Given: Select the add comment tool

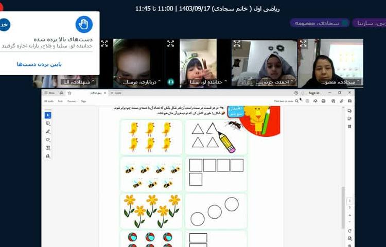Looking at the screenshot, I should pos(48,123).
